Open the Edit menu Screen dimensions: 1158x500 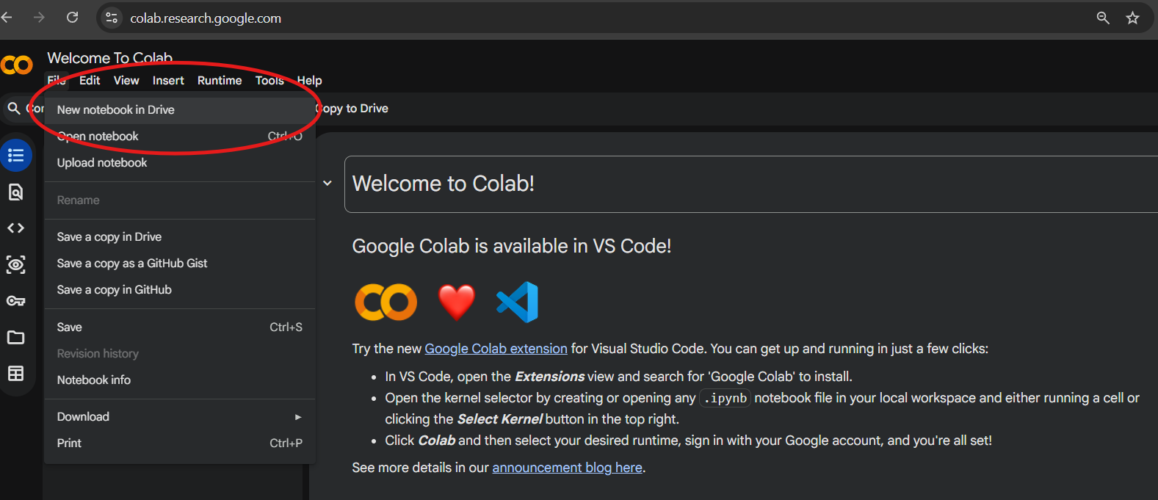tap(90, 81)
